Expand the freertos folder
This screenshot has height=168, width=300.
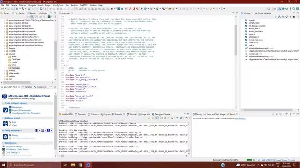pyautogui.click(x=5, y=48)
